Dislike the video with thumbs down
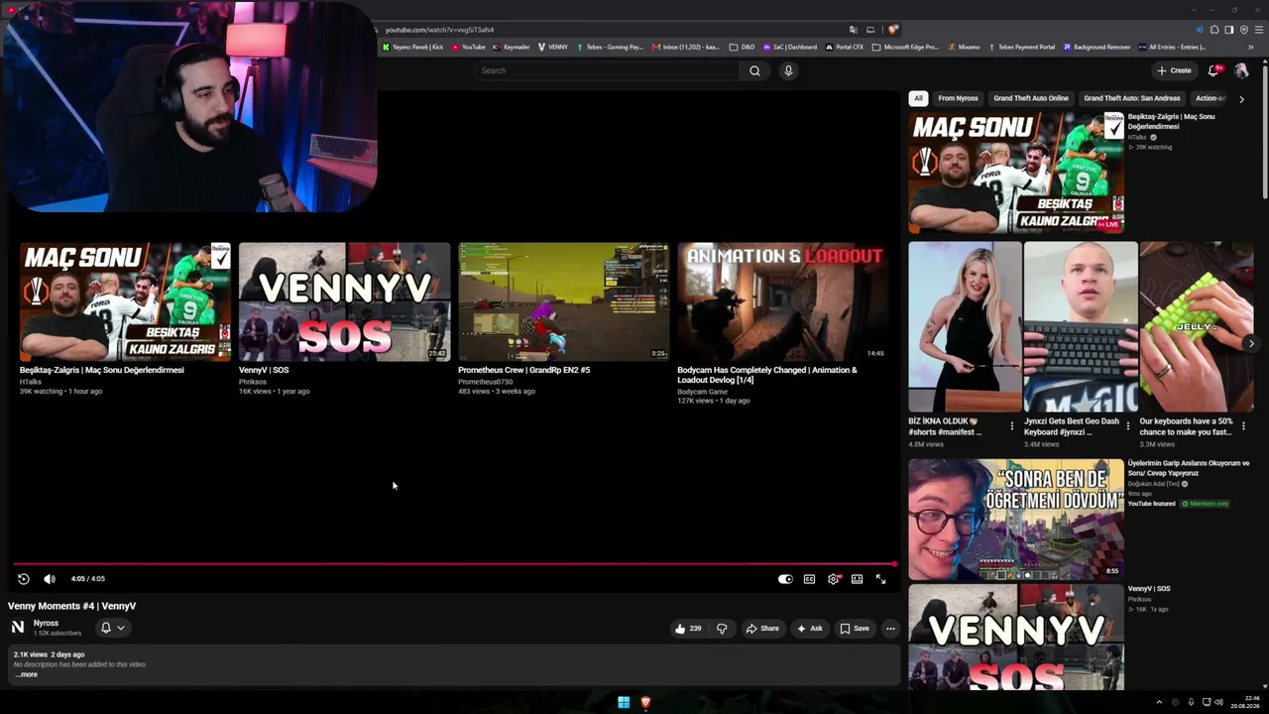Screen dimensions: 1269x714 (x=722, y=629)
